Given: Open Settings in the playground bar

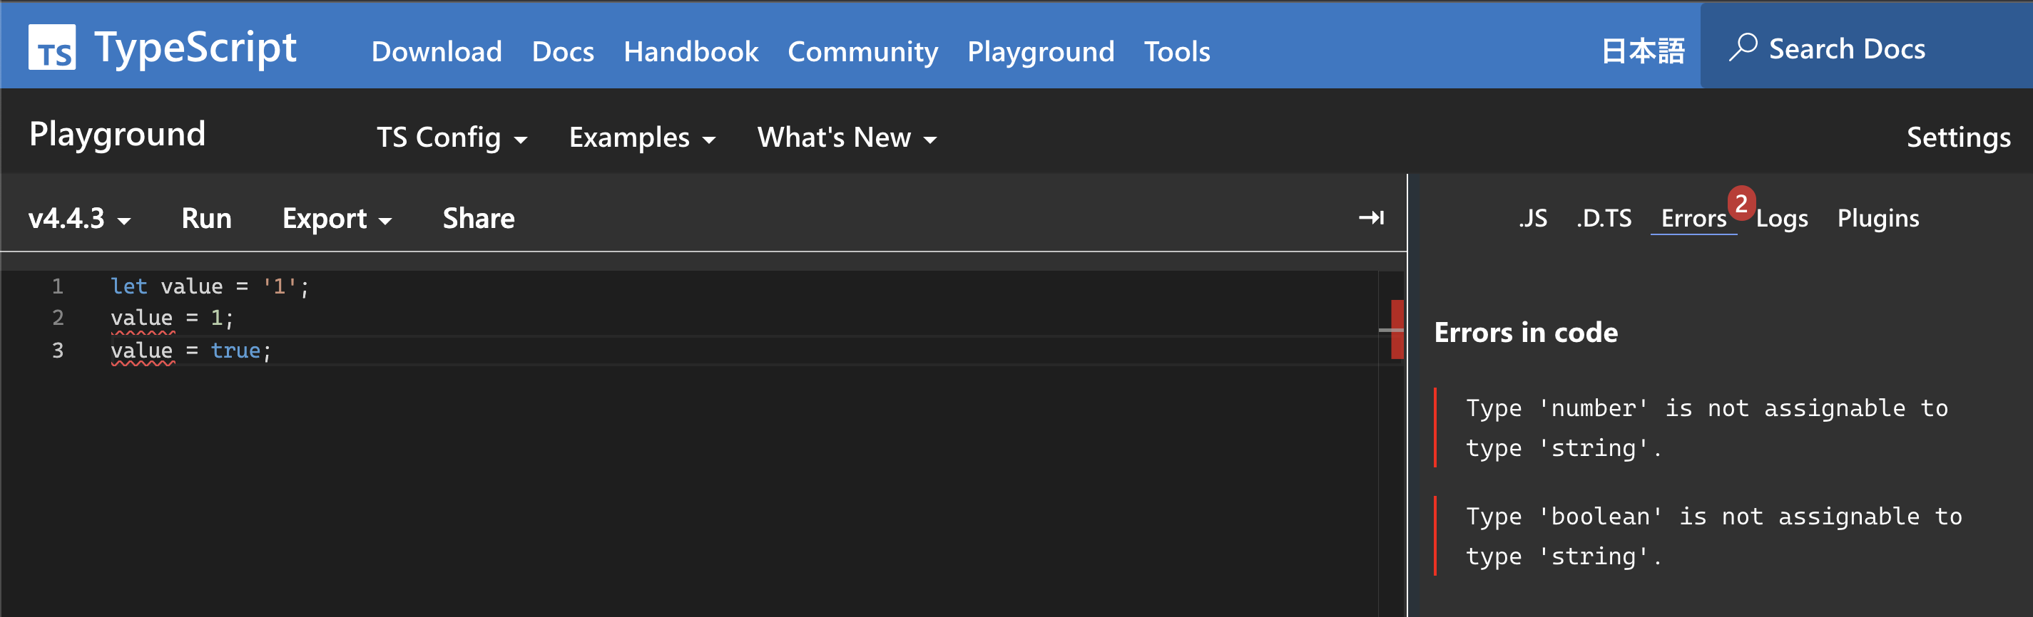Looking at the screenshot, I should (x=1958, y=138).
